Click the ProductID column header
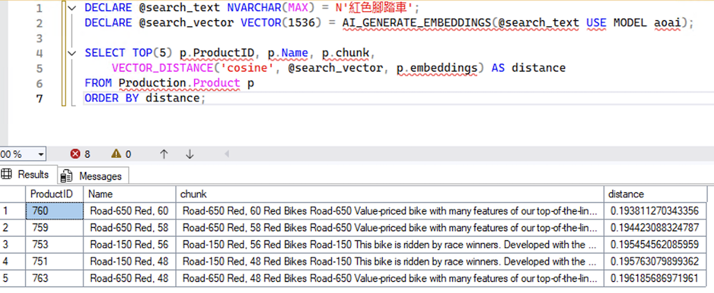Viewport: 714px width, 293px height. coord(54,194)
